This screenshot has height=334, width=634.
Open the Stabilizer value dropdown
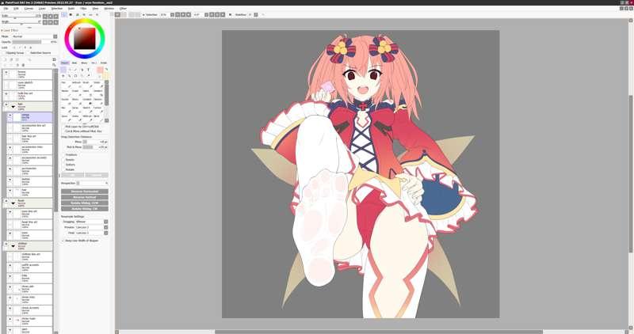click(x=255, y=14)
